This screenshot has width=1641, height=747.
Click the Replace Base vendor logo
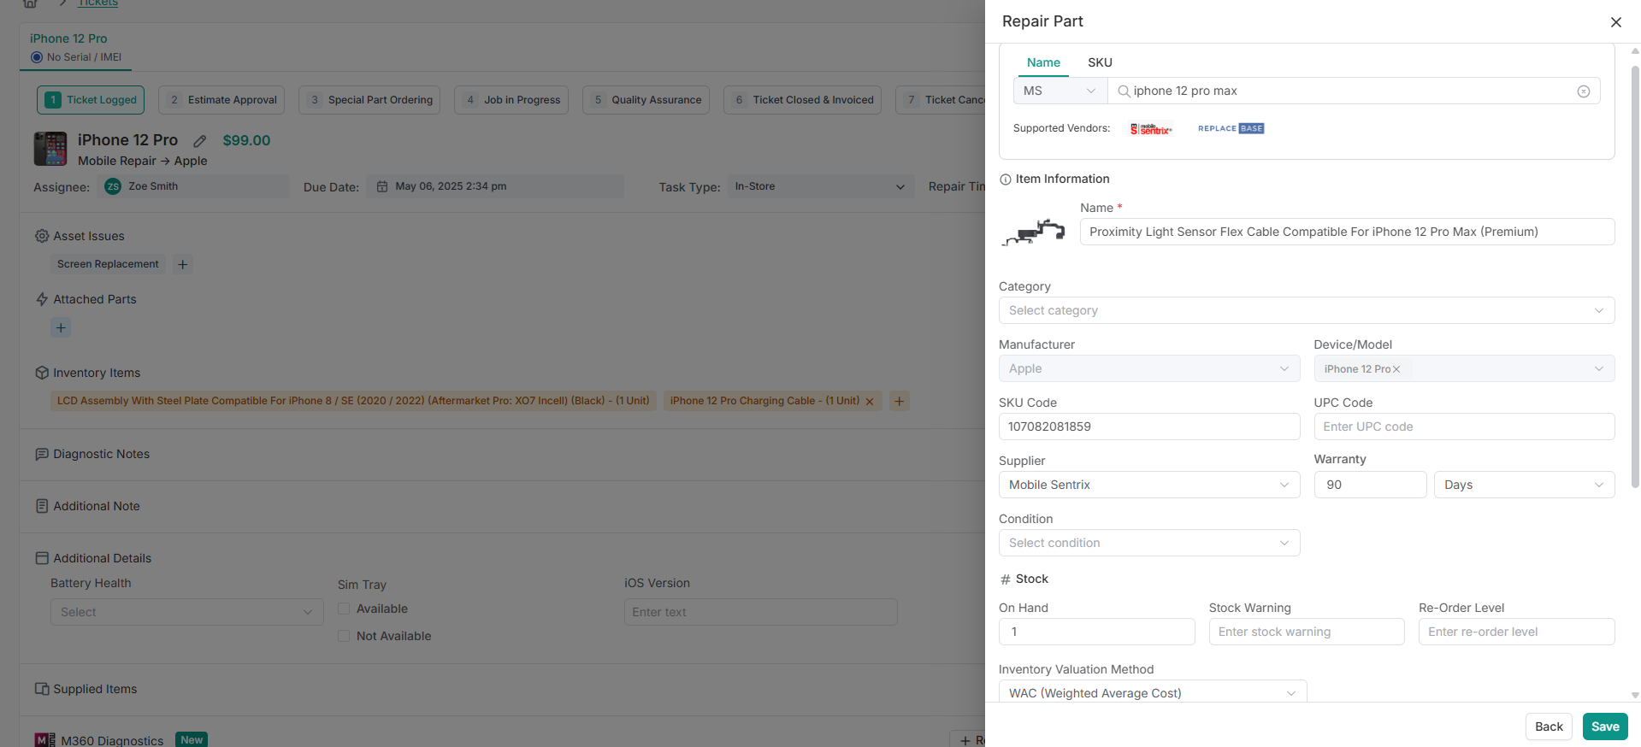click(1231, 128)
